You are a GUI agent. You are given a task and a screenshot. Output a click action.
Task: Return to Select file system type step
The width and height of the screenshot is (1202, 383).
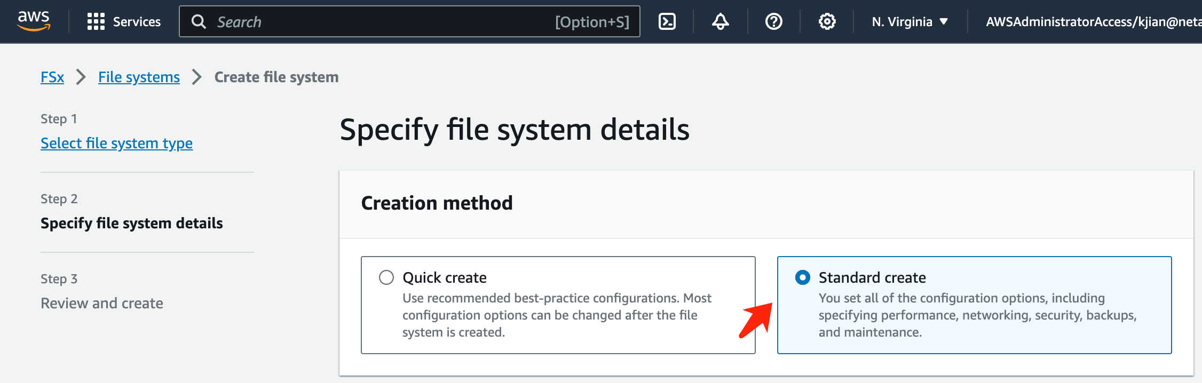[x=116, y=143]
